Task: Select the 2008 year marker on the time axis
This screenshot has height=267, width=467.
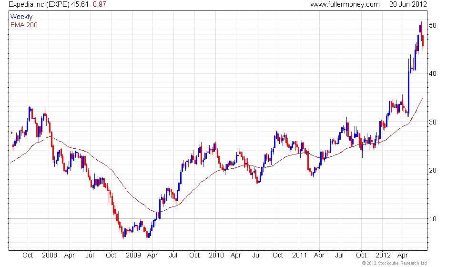Action: pos(50,256)
